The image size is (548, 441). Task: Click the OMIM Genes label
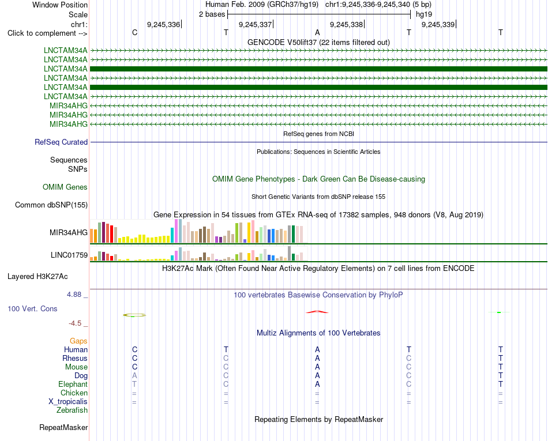tap(65, 187)
